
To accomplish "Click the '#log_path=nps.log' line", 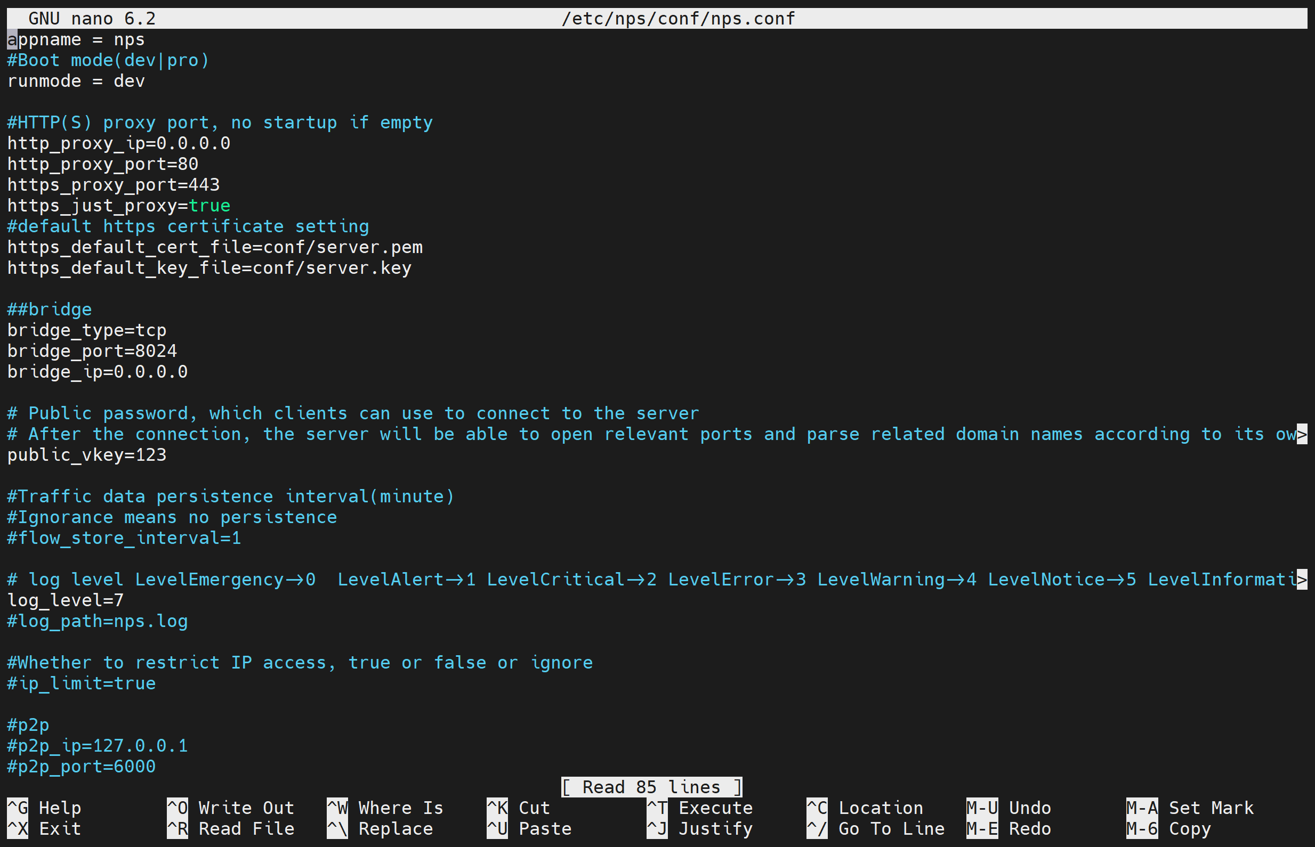I will coord(98,621).
